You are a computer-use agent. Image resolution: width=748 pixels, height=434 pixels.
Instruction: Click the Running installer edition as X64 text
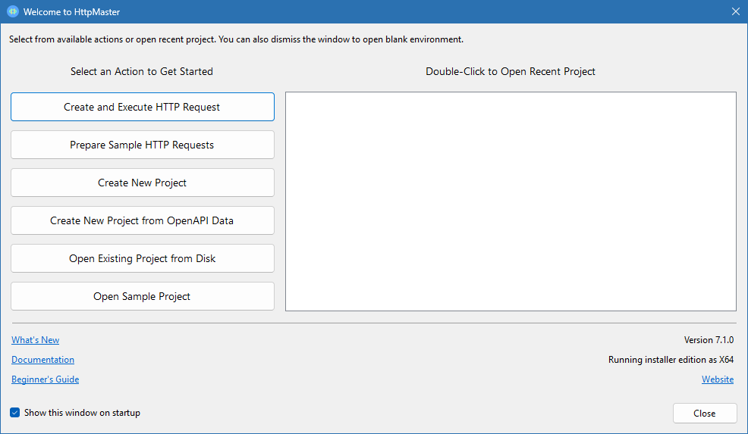[671, 360]
